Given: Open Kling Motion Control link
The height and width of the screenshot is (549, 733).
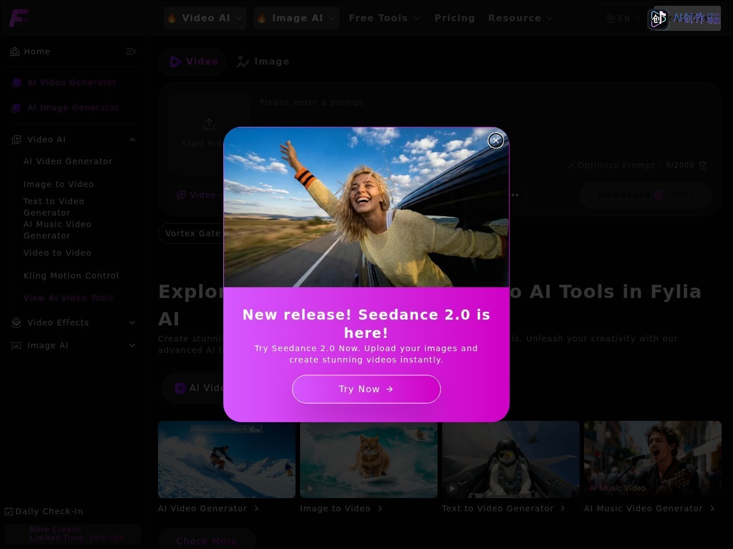Looking at the screenshot, I should 71,276.
